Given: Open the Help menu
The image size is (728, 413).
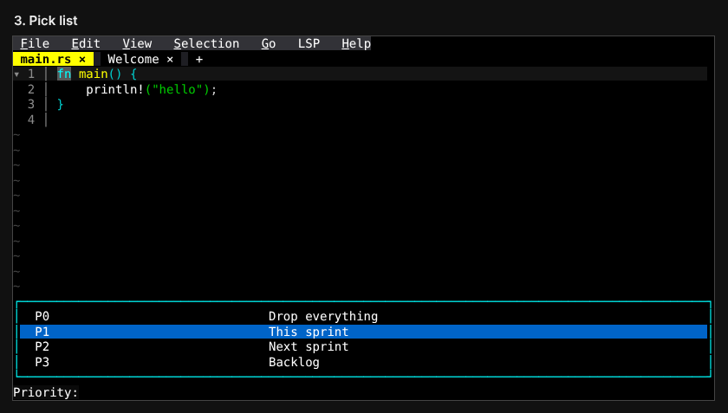Looking at the screenshot, I should click(356, 43).
